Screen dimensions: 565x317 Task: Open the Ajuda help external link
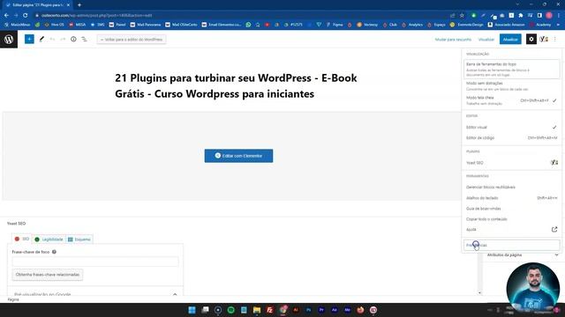click(512, 229)
